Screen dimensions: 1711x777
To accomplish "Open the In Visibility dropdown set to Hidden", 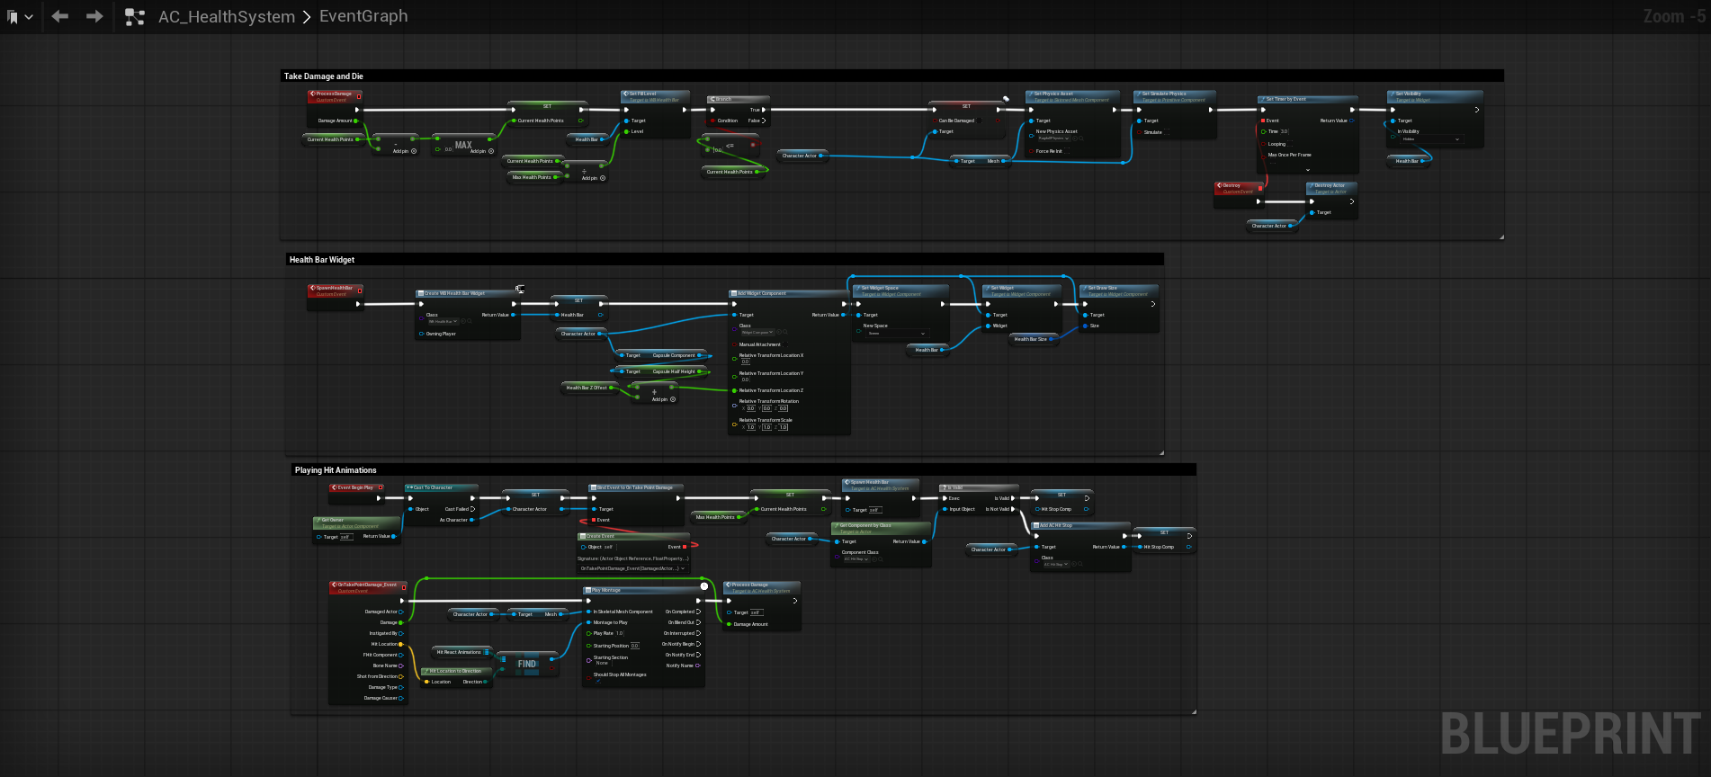I will pos(1430,139).
